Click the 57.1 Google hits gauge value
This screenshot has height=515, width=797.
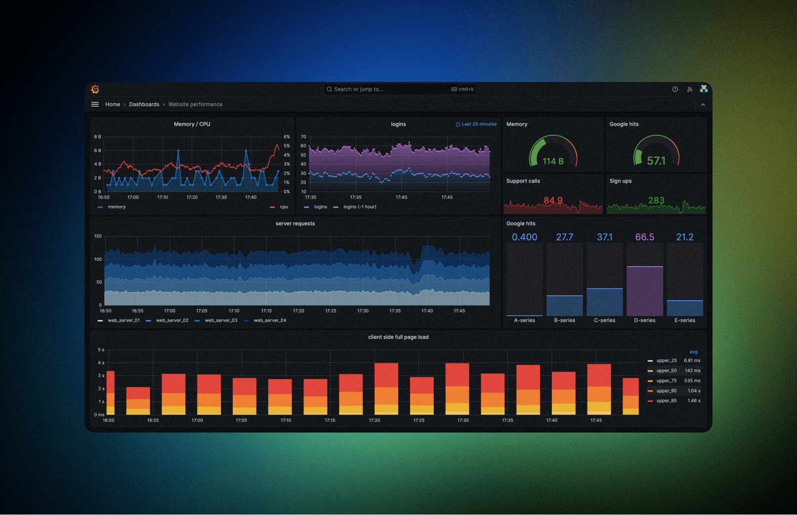656,161
